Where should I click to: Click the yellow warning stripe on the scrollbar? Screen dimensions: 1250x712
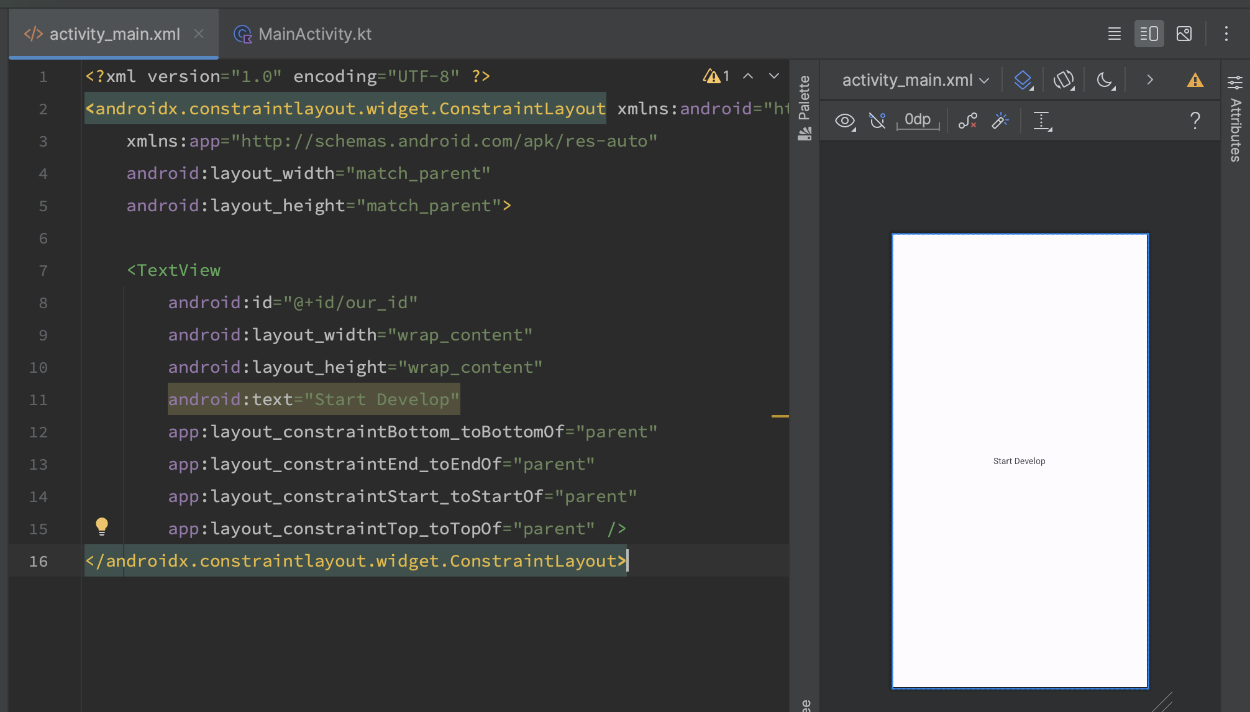click(780, 416)
